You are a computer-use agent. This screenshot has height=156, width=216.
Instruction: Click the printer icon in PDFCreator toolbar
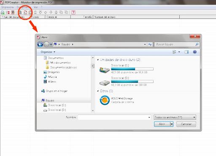coord(3,13)
